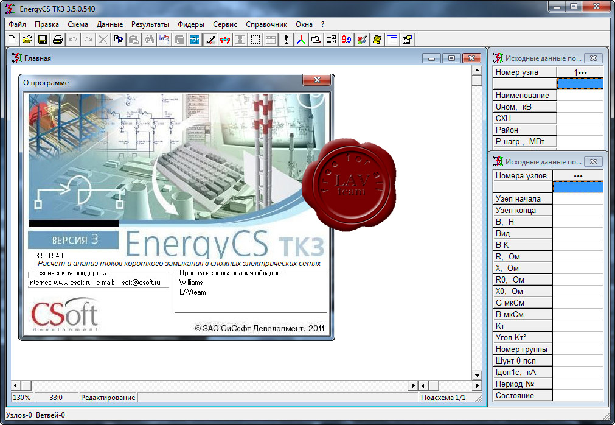Click the Номер группы row label

523,349
